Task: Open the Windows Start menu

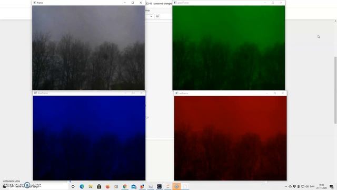Action: point(4,186)
